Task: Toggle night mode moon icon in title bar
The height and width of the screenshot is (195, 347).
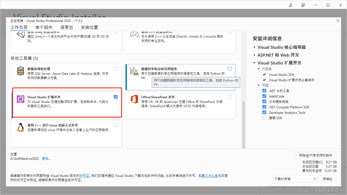Action: click(x=290, y=5)
